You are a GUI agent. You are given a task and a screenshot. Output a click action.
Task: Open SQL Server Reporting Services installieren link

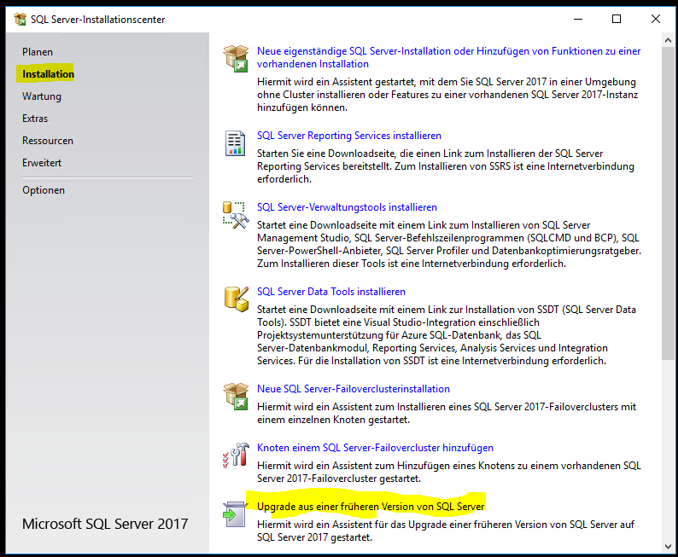coord(349,136)
